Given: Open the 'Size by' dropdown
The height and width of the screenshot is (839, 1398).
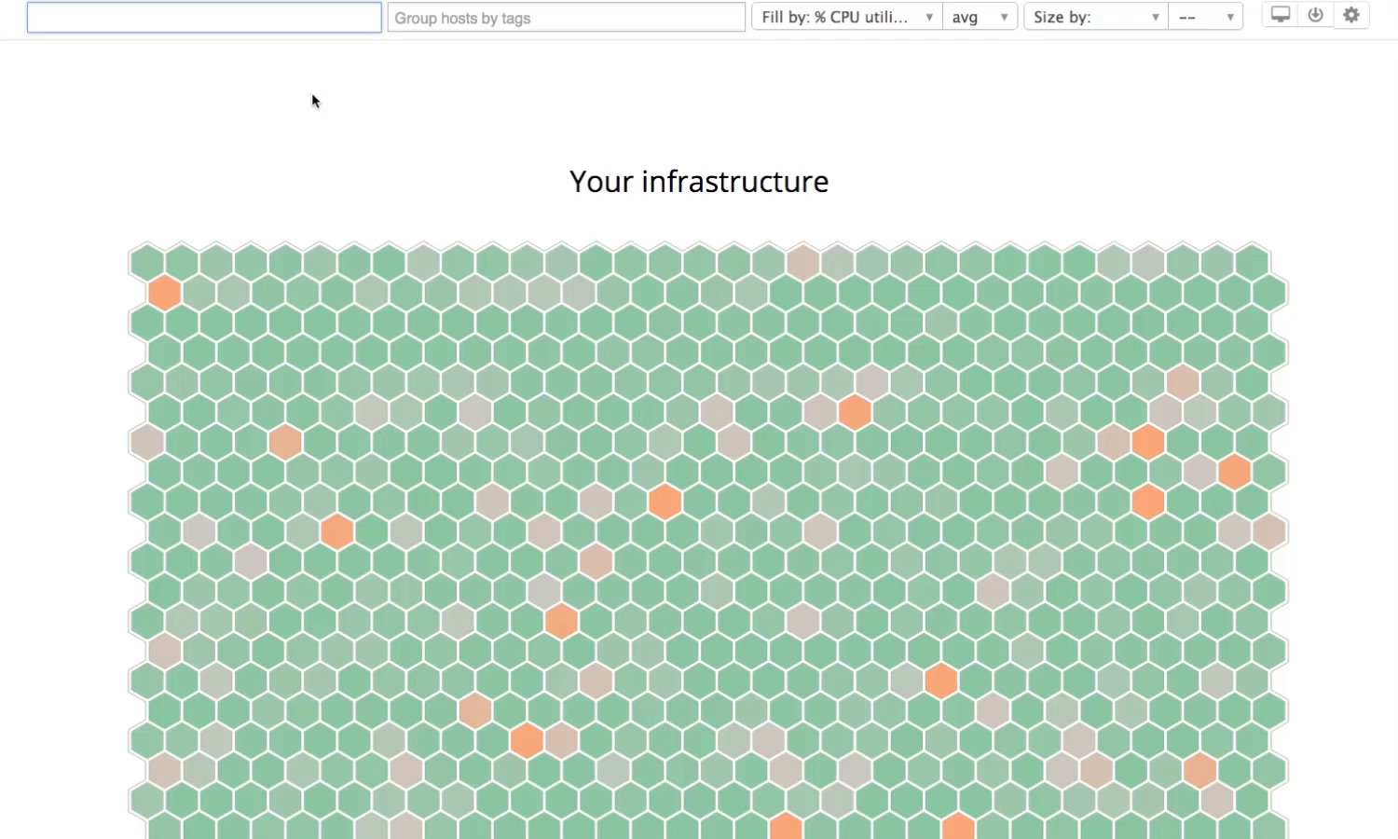Looking at the screenshot, I should tap(1095, 16).
